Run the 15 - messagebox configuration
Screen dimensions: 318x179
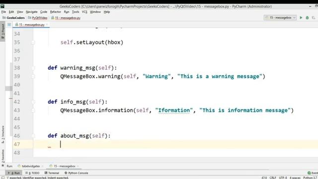pyautogui.click(x=301, y=18)
